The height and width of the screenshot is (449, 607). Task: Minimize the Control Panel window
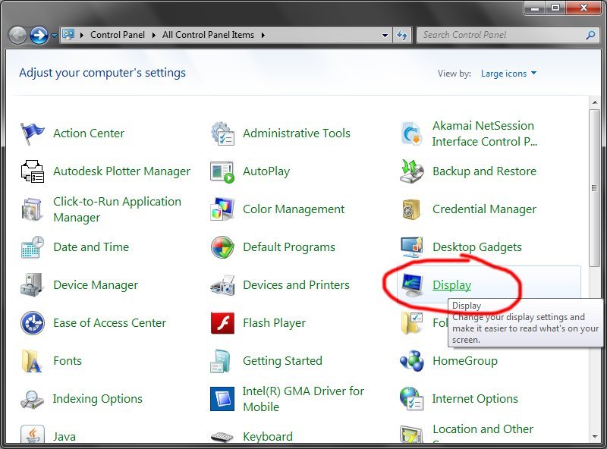click(x=536, y=8)
